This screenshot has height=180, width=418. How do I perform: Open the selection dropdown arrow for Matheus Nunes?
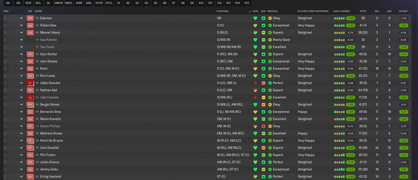[x=21, y=133]
